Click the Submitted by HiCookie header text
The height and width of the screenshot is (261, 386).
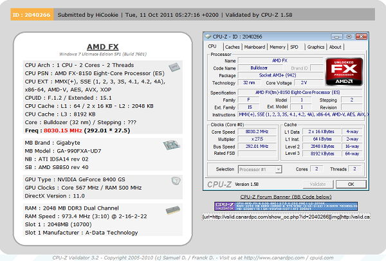(88, 15)
